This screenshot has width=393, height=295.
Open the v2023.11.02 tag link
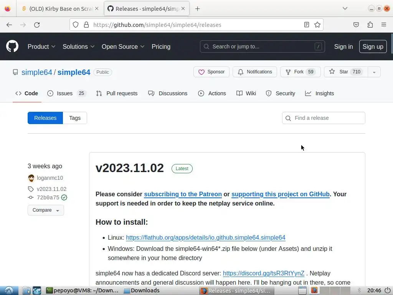coord(52,189)
